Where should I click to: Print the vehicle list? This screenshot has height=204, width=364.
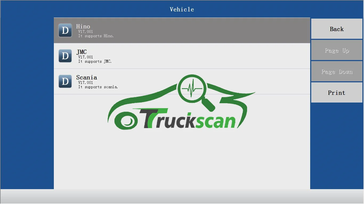click(x=337, y=93)
